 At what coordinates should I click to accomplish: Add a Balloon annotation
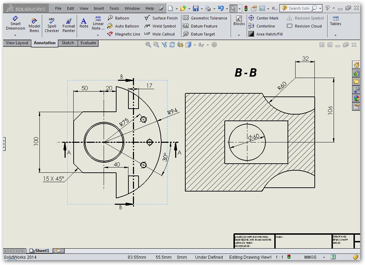(x=118, y=18)
